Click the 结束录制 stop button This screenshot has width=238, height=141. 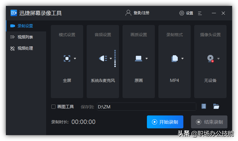click(209, 122)
